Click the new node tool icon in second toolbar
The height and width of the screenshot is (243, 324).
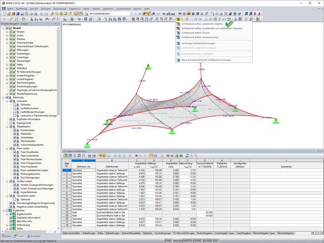pos(4,19)
